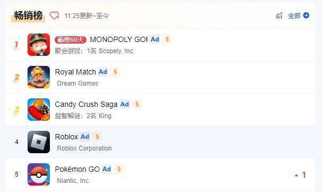Click the blue arrow circle next to 全部

point(306,15)
